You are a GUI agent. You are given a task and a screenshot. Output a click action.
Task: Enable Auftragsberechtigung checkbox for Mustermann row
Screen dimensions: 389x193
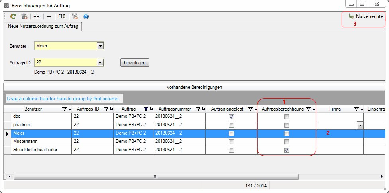[287, 142]
